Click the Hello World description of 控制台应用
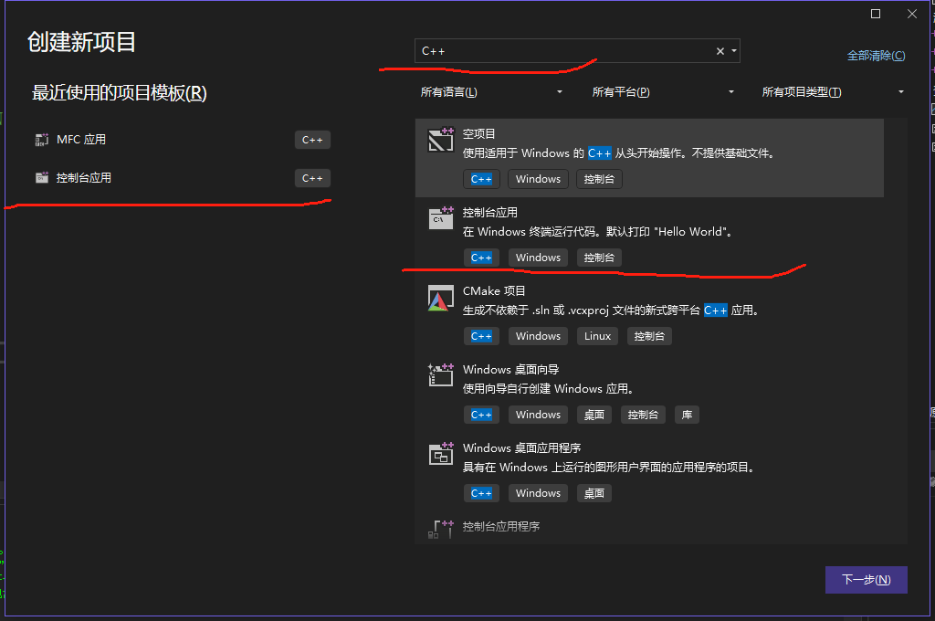 coord(597,231)
